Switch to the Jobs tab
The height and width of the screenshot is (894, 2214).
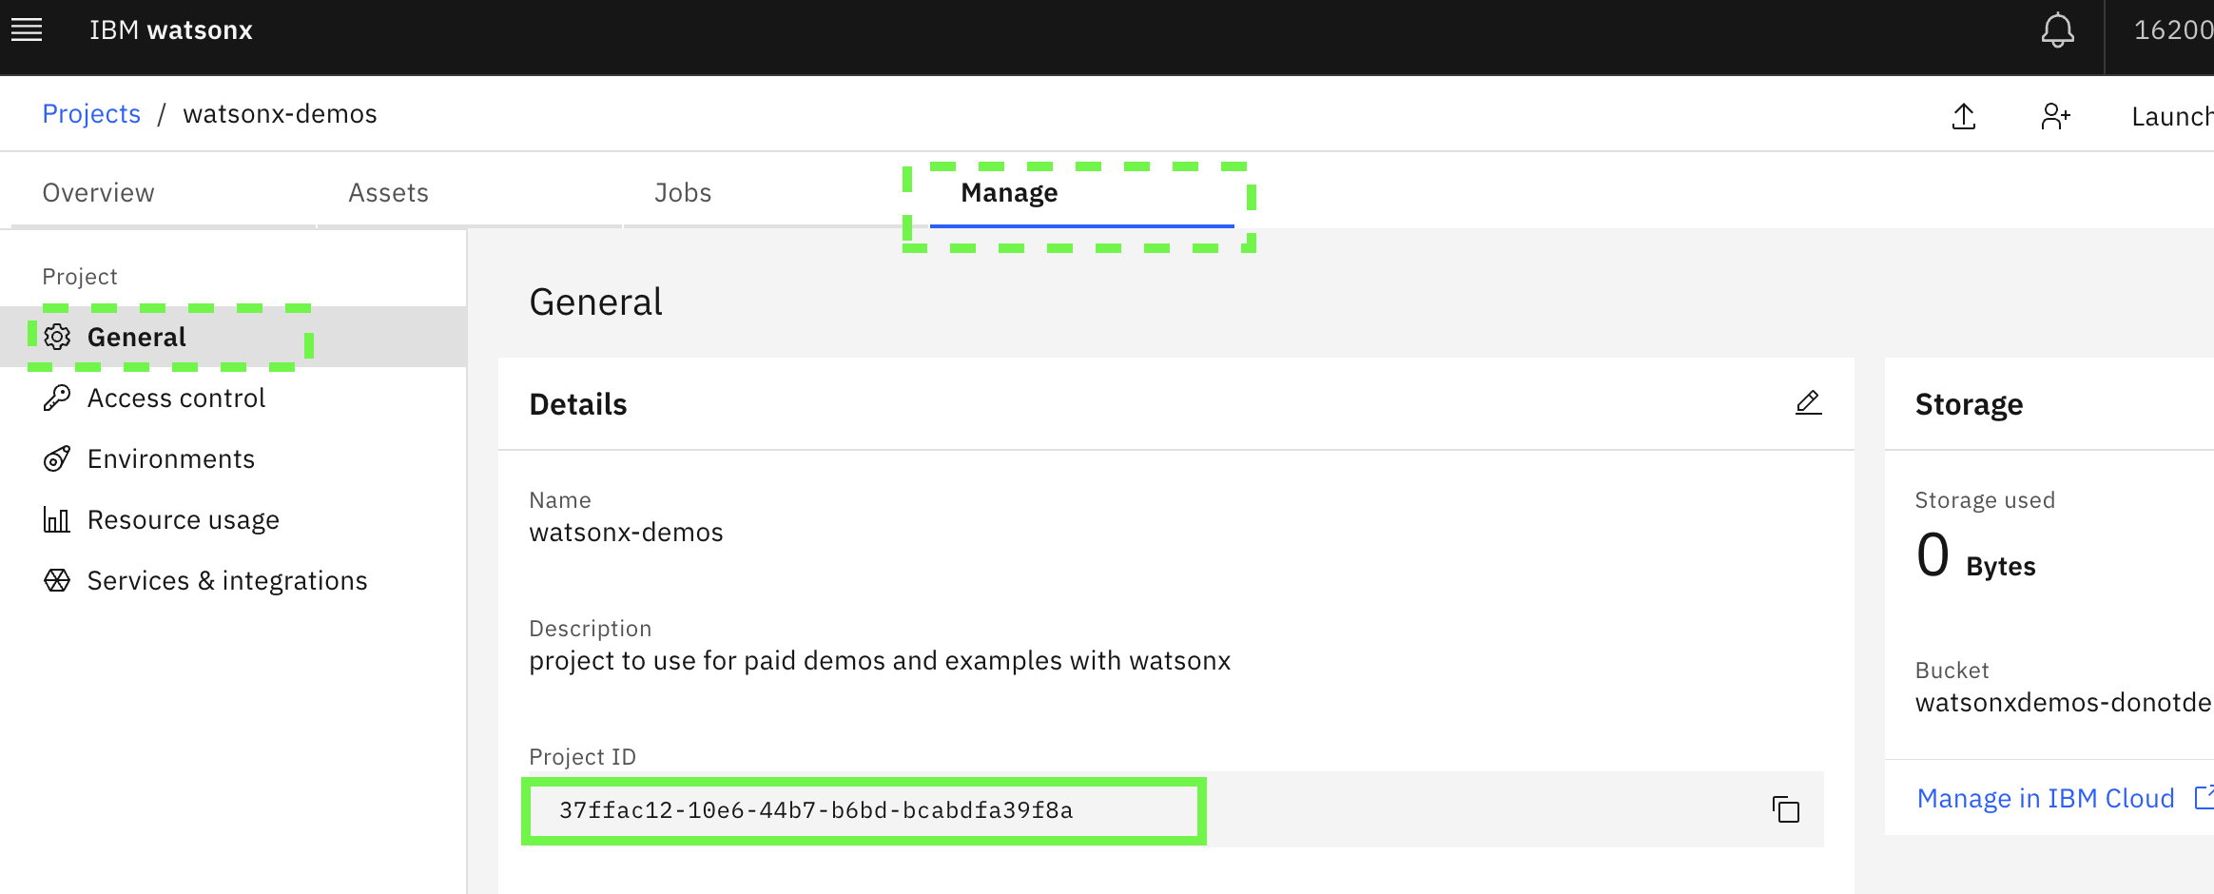tap(775, 192)
